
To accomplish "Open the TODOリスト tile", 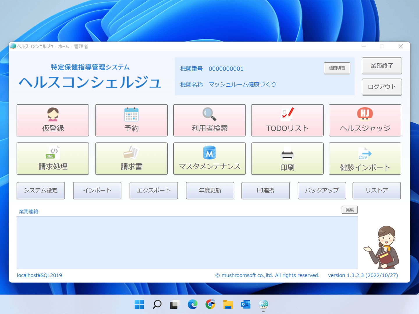I will click(x=287, y=120).
